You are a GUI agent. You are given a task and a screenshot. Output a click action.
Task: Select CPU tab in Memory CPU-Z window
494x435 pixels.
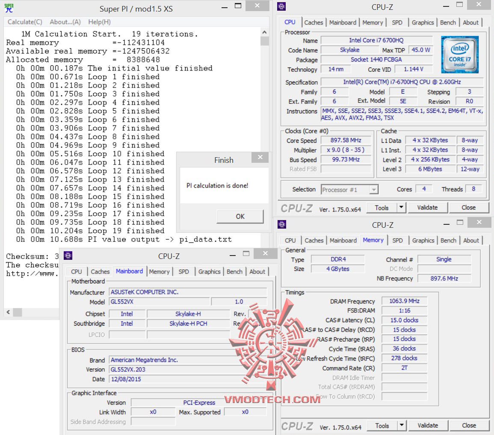pos(290,241)
